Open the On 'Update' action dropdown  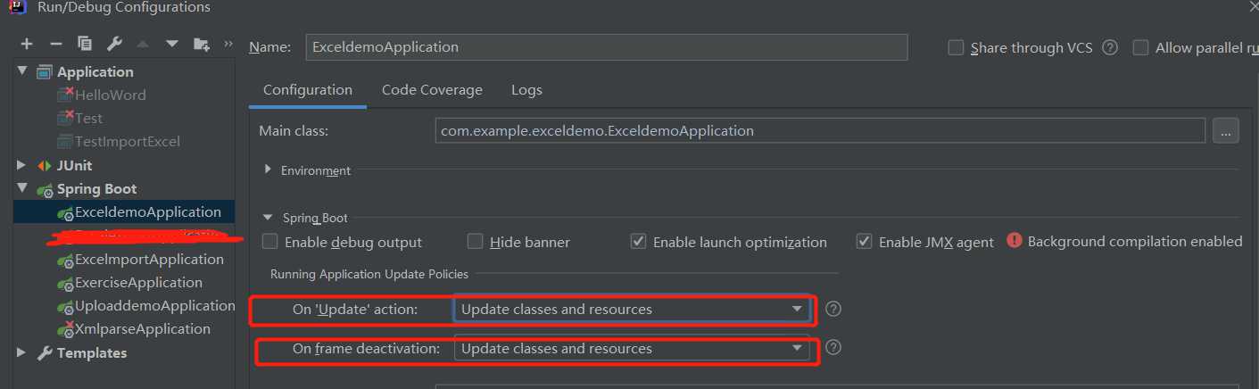coord(632,310)
